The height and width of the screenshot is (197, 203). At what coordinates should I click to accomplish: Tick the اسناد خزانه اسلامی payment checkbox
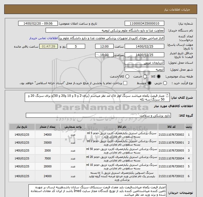coord(125,83)
